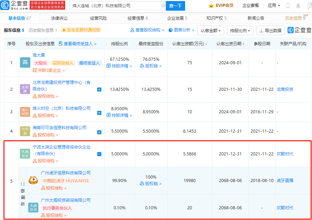Click the 实际控制人 tag
Image resolution: width=312 pixels, height=220 pixels.
pos(63,63)
